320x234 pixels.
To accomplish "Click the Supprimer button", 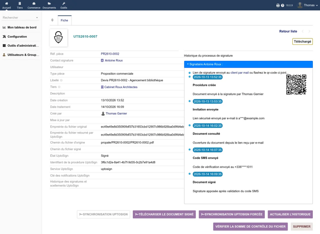I will [x=302, y=226].
